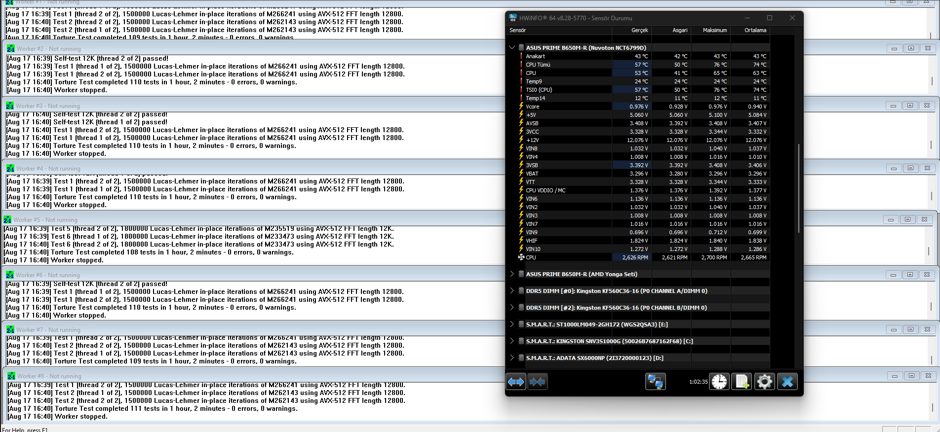Collapse the ASUS PRIME B650M-R Nuvoton sensor group
The width and height of the screenshot is (940, 432).
point(512,48)
